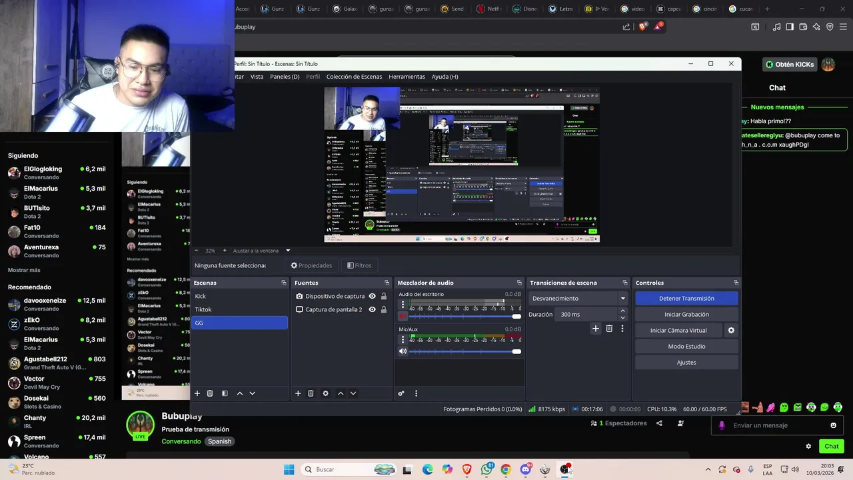This screenshot has height=480, width=853.
Task: Adjust Audio del escritorio volume slider
Action: (x=465, y=316)
